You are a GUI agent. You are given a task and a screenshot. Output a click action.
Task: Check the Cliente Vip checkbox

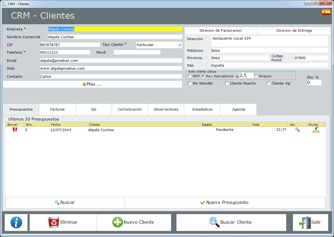coord(269,83)
